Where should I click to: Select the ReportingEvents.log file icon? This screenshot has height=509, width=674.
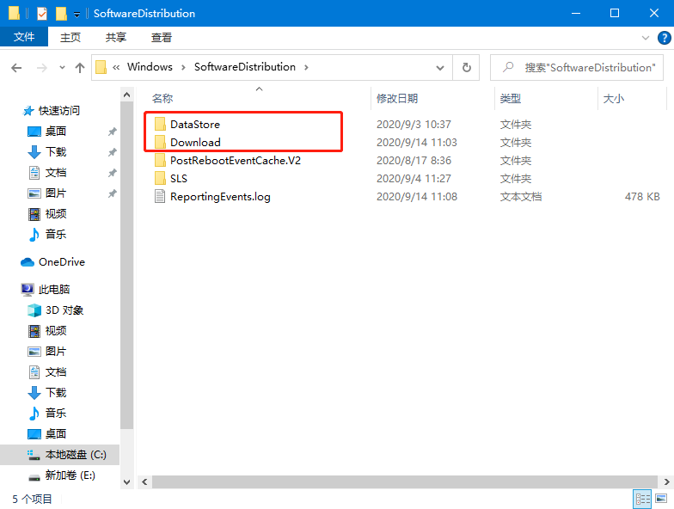click(160, 196)
